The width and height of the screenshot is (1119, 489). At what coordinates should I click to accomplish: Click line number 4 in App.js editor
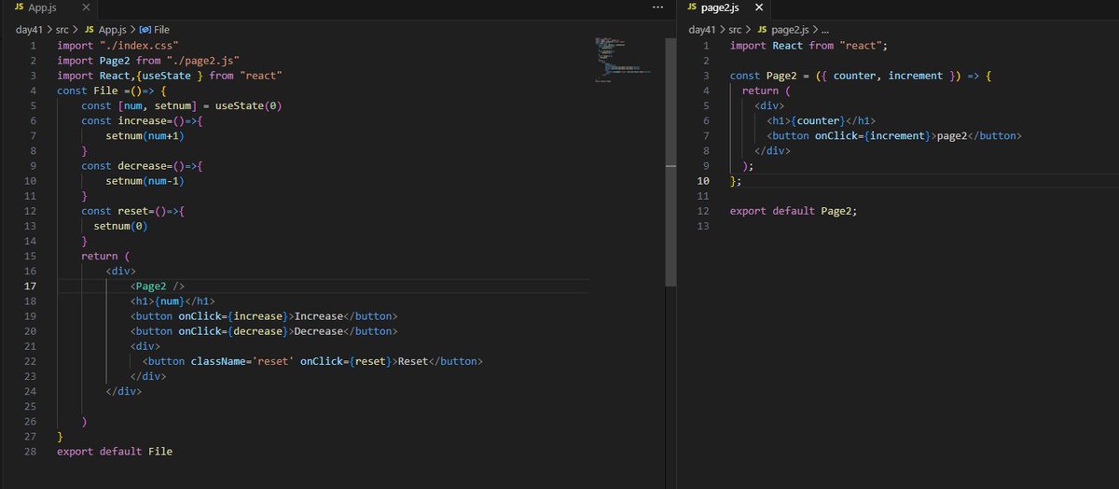[x=33, y=91]
